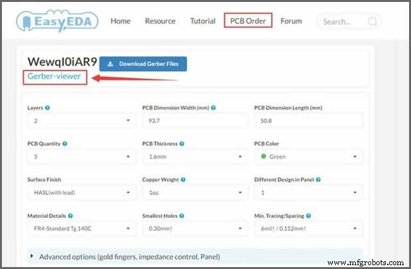Viewport: 411px width, 269px height.
Task: Click help icon beside PCB Thickness
Action: pyautogui.click(x=182, y=144)
